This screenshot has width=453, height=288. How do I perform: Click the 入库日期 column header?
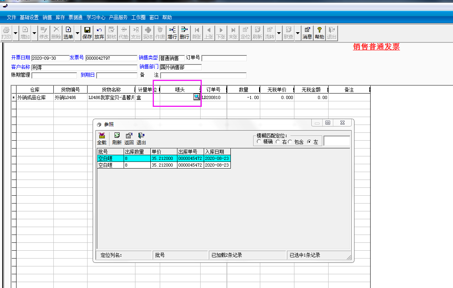pos(217,152)
